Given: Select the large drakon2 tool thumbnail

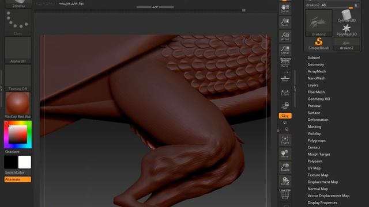Looking at the screenshot, I should 319,23.
